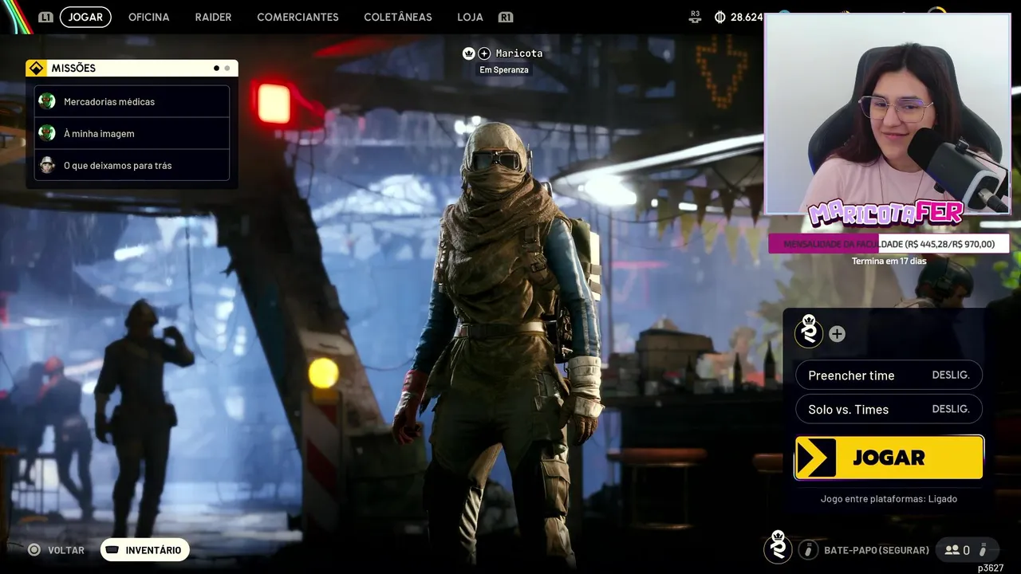
Task: Go to the Comerciantes tab
Action: click(x=298, y=17)
